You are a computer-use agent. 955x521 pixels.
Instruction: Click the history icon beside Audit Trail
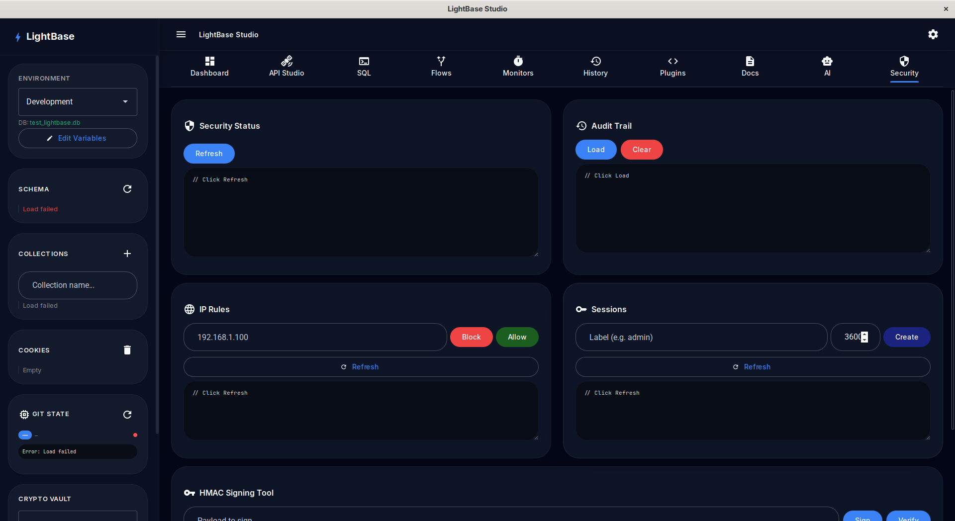(x=581, y=126)
